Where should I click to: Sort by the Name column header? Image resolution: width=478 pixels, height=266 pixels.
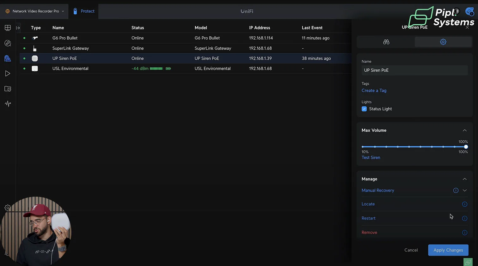[58, 28]
